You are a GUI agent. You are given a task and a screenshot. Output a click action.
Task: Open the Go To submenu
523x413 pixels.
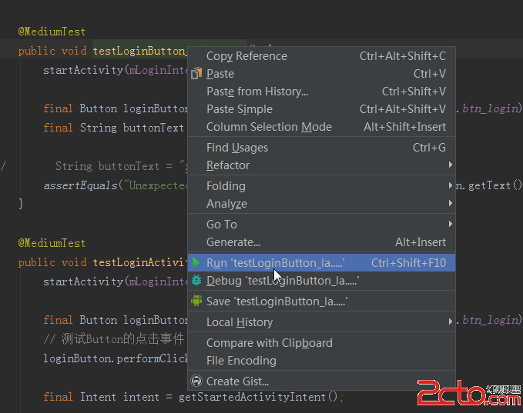coord(222,225)
